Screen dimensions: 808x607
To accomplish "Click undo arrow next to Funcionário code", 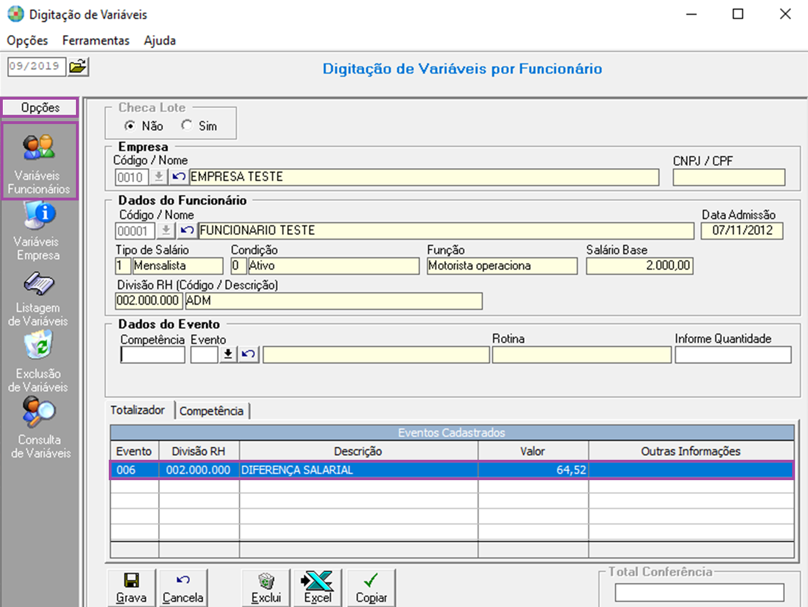I will point(187,230).
